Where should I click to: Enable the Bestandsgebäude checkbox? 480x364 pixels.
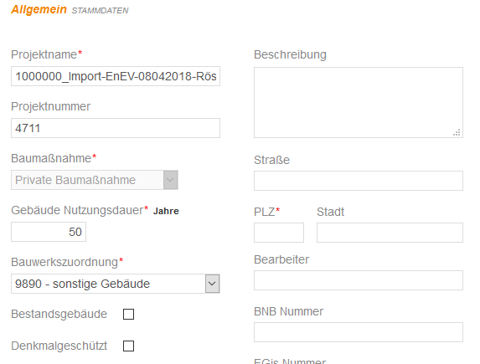click(x=128, y=314)
